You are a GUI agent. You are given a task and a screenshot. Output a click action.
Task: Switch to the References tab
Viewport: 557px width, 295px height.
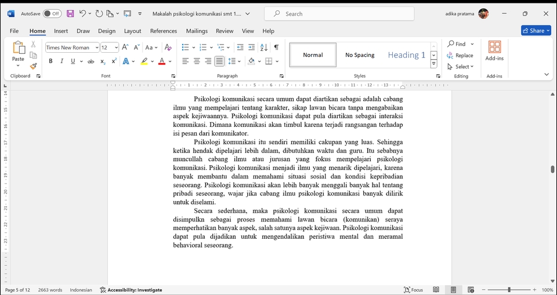(x=164, y=31)
